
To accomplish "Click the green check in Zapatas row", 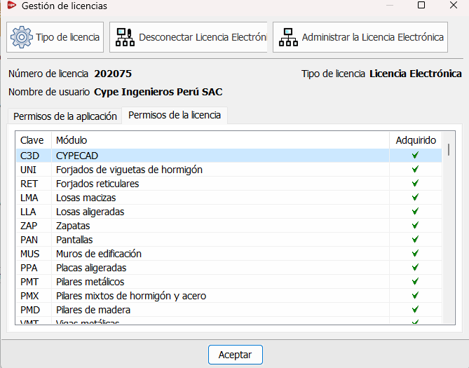I will pos(415,225).
